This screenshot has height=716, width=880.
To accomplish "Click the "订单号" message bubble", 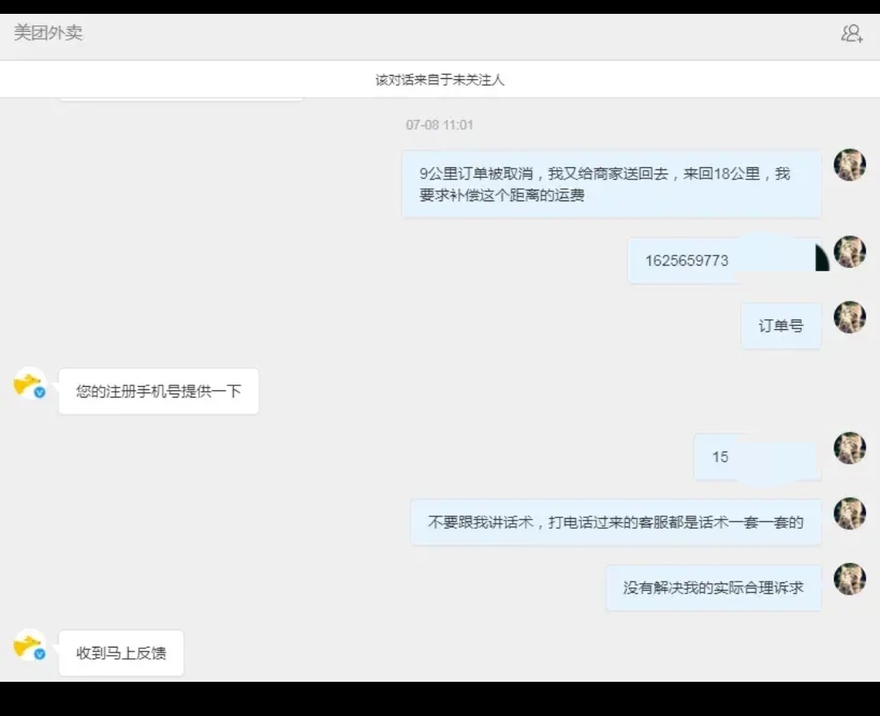I will [780, 325].
